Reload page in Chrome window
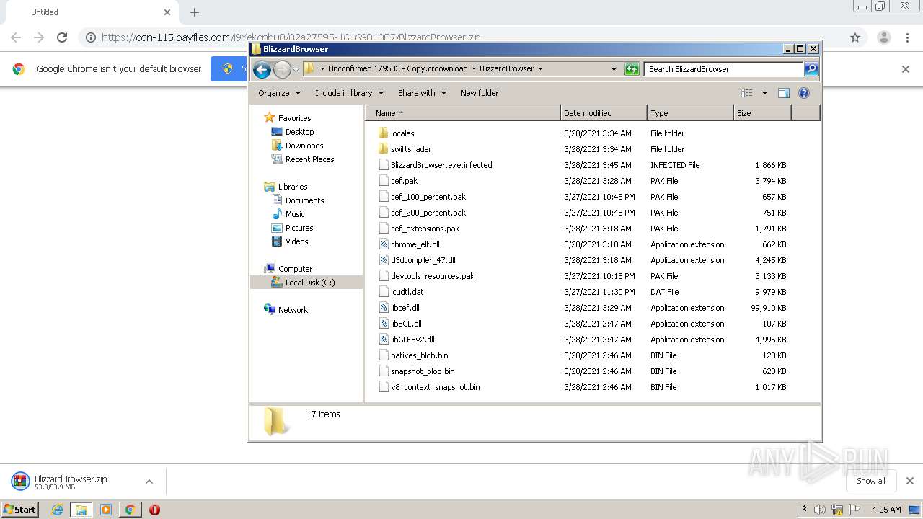 tap(62, 37)
